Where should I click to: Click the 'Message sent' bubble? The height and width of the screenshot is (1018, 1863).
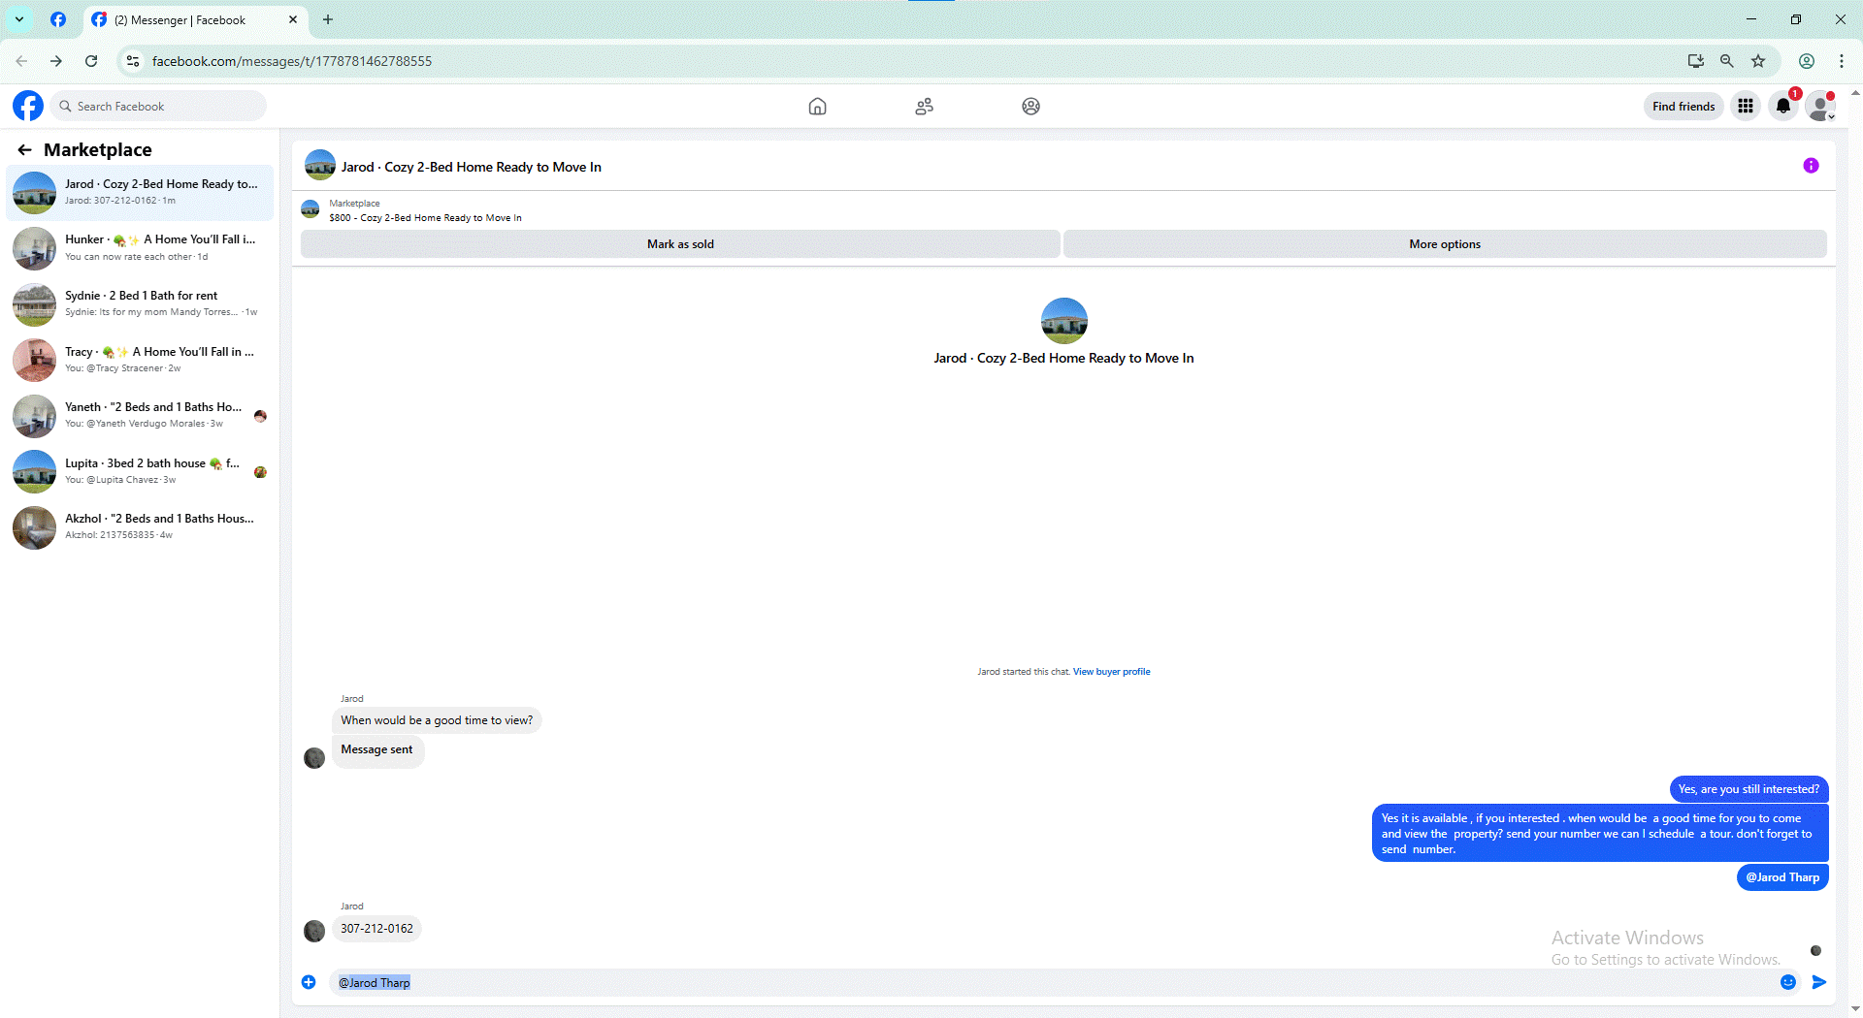pyautogui.click(x=376, y=749)
